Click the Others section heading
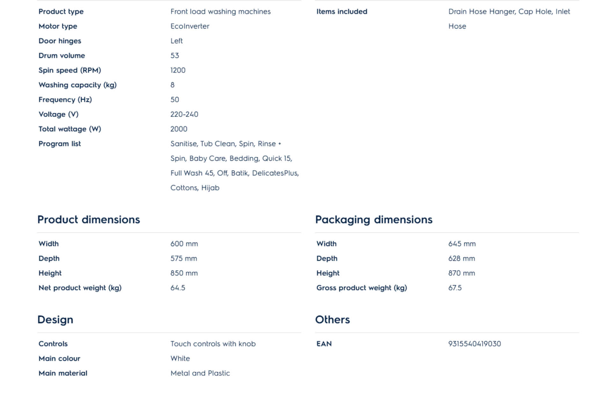This screenshot has height=393, width=612. 332,320
